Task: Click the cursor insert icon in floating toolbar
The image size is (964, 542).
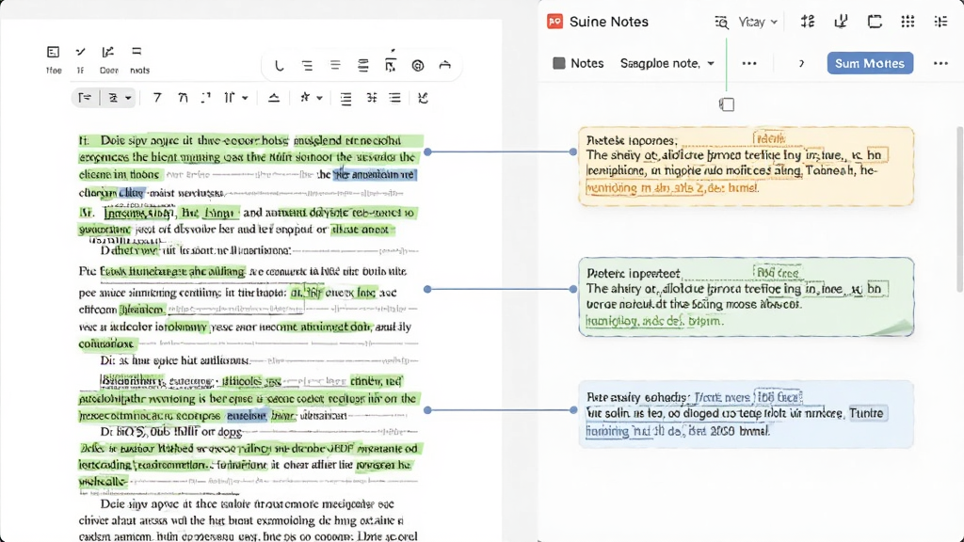Action: pos(391,65)
